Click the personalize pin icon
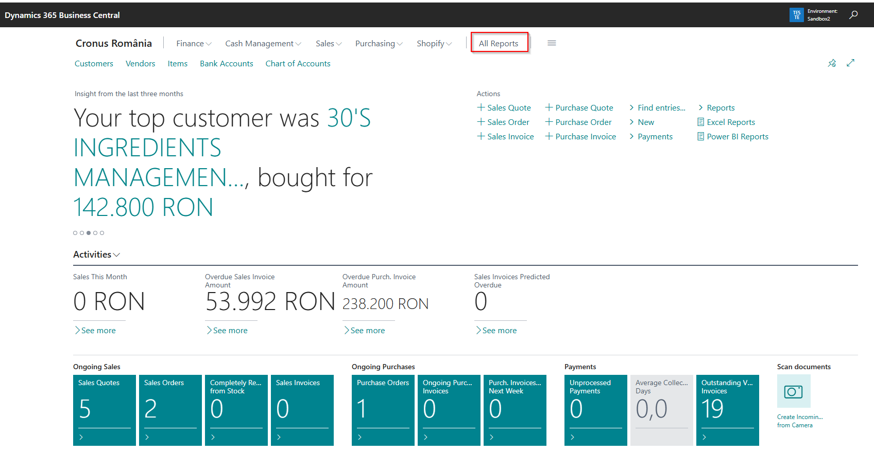 coord(832,63)
